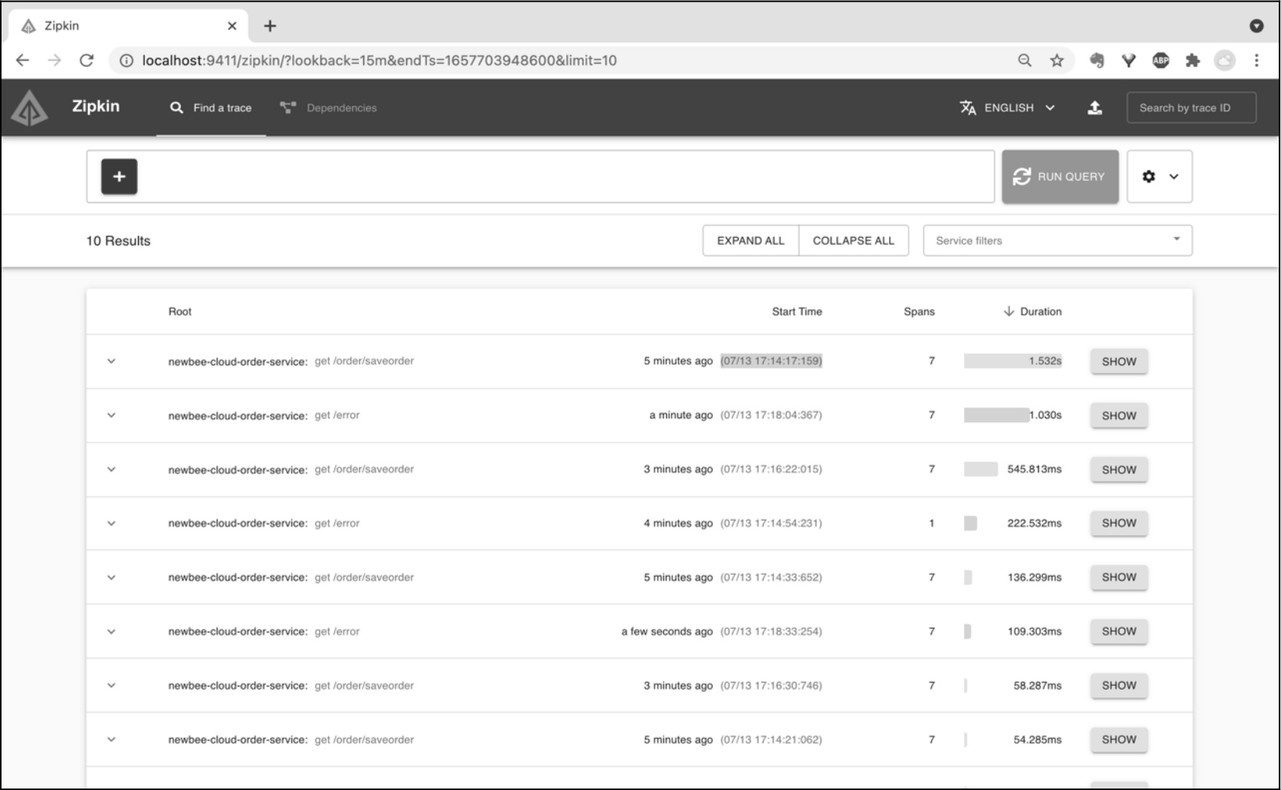
Task: Click the Zipkin logo icon
Action: tap(30, 108)
